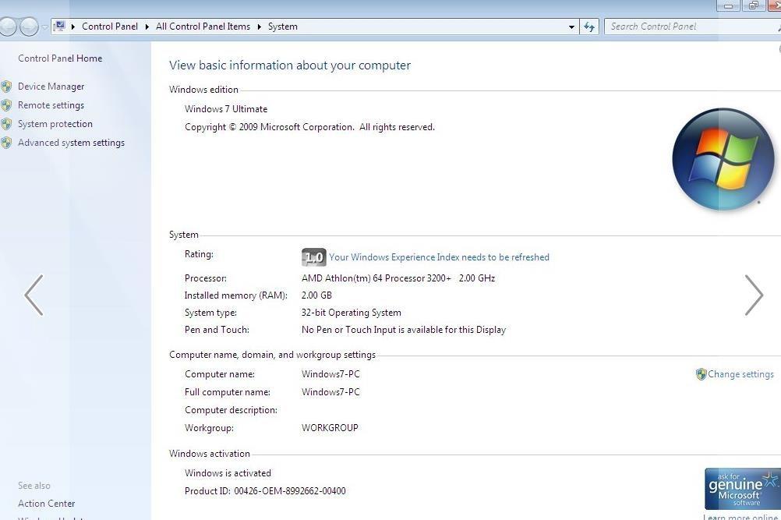Click the 1.0 rating badge
781x520 pixels.
[314, 257]
